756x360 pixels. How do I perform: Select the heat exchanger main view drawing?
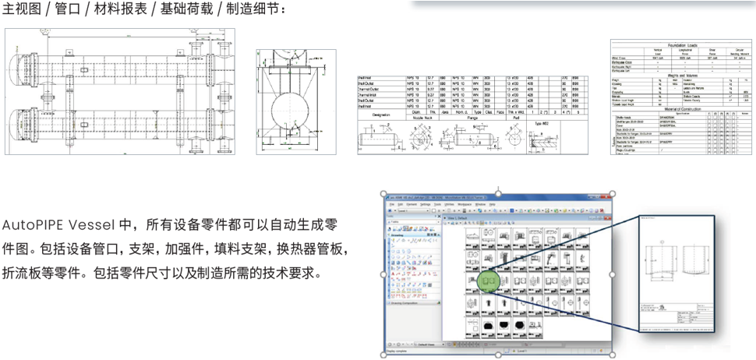point(119,92)
